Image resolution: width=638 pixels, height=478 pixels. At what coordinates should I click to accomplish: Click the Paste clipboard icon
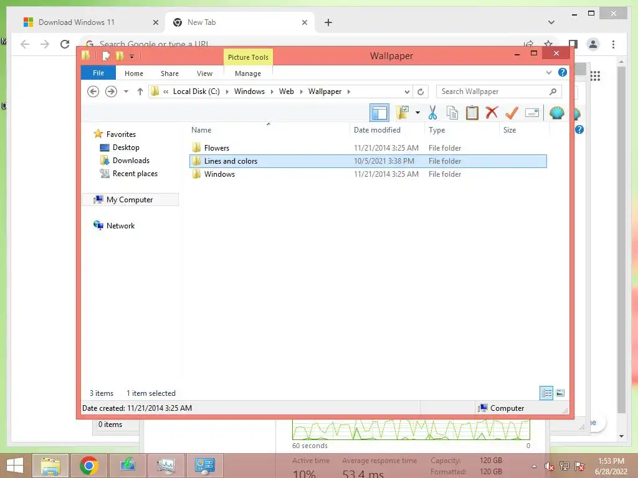coord(472,113)
